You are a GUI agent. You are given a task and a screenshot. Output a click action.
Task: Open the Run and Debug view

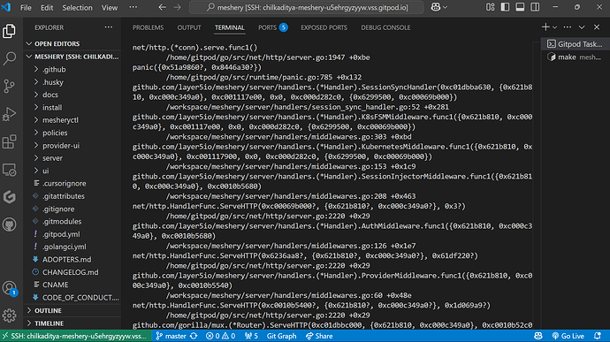(10, 114)
